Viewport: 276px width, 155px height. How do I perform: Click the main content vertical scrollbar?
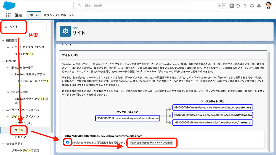tap(269, 102)
